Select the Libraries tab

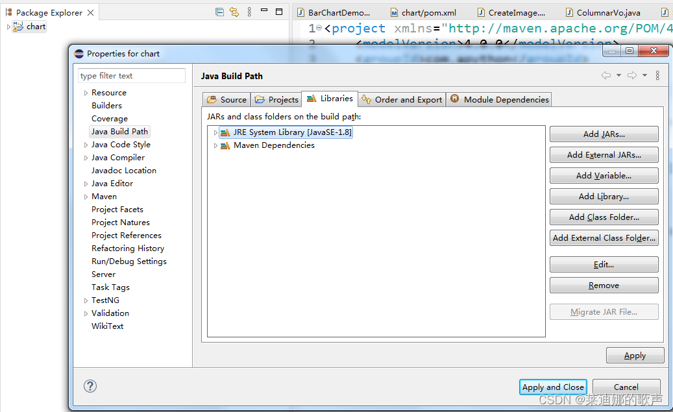pyautogui.click(x=330, y=99)
